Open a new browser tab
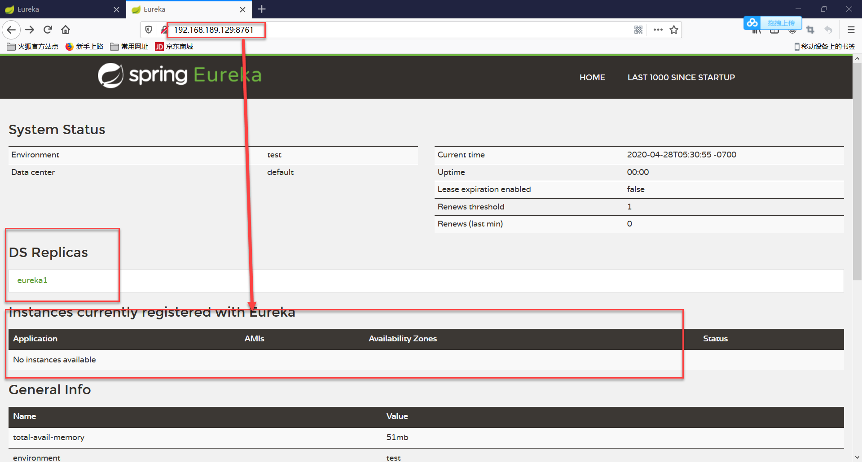The height and width of the screenshot is (462, 862). tap(262, 9)
